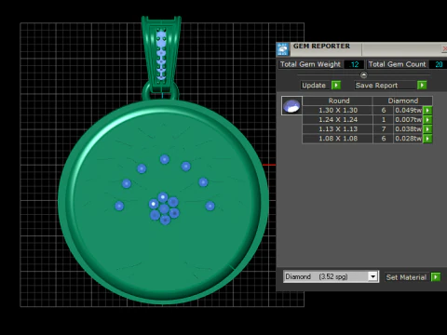Open the Diamond (3.52 spg) material dropdown
Image resolution: width=447 pixels, height=335 pixels.
pyautogui.click(x=372, y=276)
